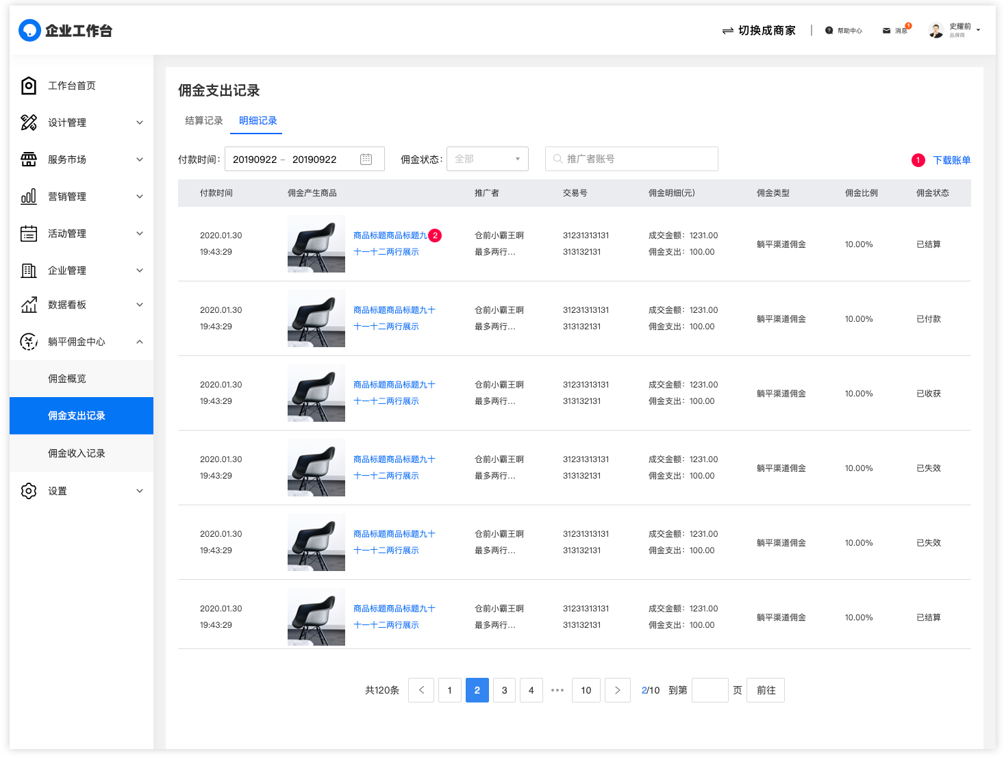
Task: Click the 数据看板 chart icon
Action: tap(29, 305)
